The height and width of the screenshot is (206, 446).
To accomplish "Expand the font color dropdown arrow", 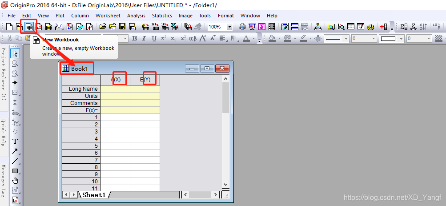I will tap(253, 38).
